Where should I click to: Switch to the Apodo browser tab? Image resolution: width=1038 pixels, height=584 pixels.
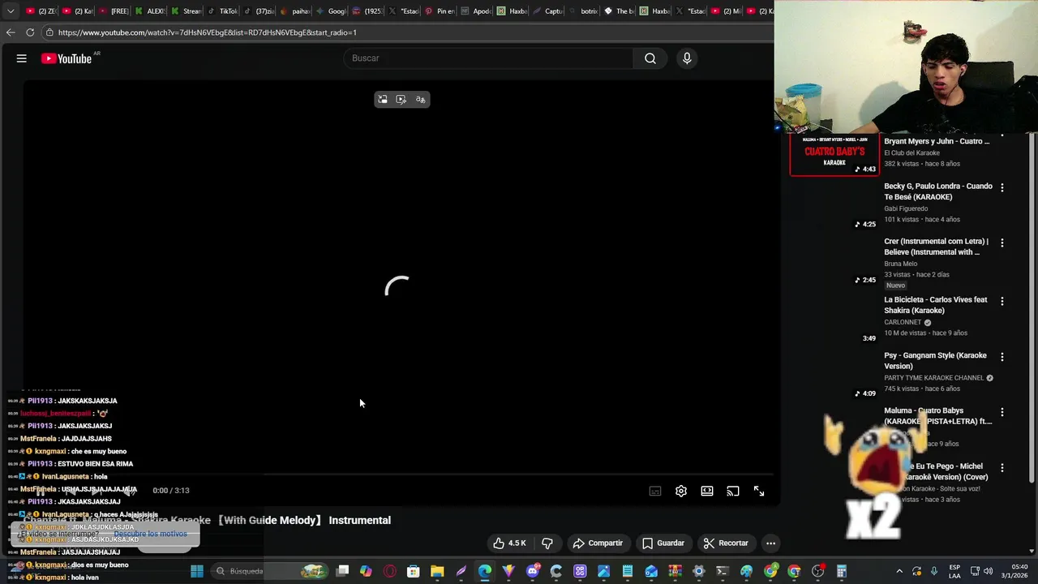click(x=477, y=11)
